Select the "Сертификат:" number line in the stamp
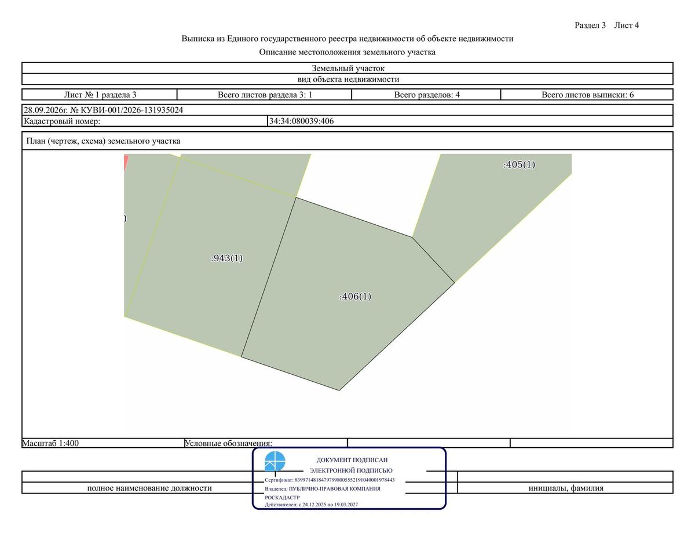The image size is (695, 537). click(x=330, y=480)
